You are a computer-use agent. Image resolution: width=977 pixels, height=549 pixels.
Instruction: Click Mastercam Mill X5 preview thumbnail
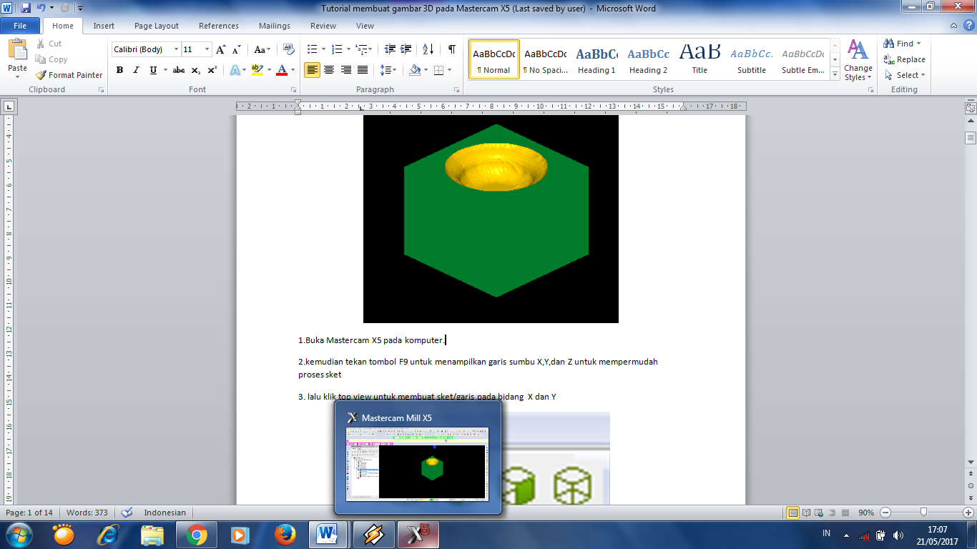tap(418, 464)
